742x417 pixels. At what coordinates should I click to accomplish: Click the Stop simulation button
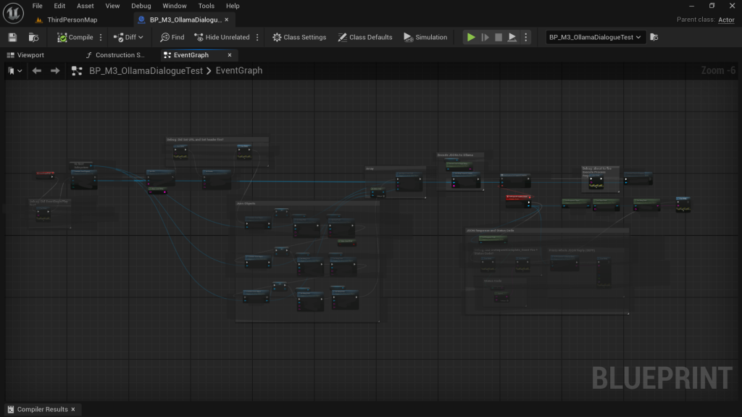click(x=499, y=37)
